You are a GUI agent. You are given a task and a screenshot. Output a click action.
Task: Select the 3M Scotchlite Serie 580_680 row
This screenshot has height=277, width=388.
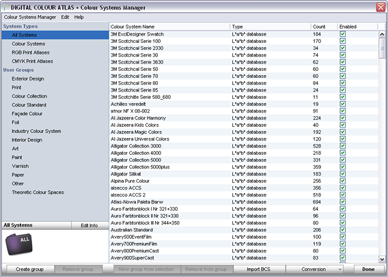tap(244, 97)
